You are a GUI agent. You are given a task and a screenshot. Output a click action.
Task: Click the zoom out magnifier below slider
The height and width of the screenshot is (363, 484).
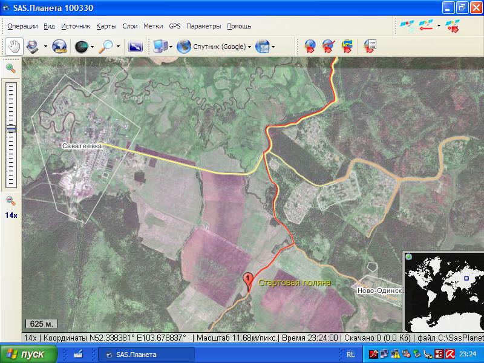pyautogui.click(x=11, y=201)
